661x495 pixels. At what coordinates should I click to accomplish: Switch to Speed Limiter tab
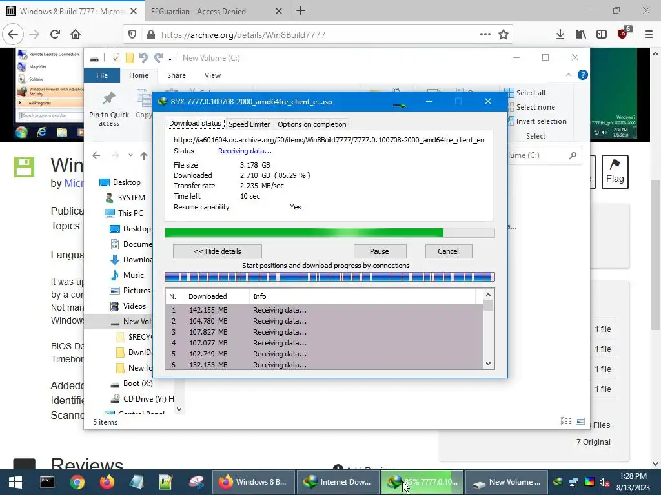[249, 124]
